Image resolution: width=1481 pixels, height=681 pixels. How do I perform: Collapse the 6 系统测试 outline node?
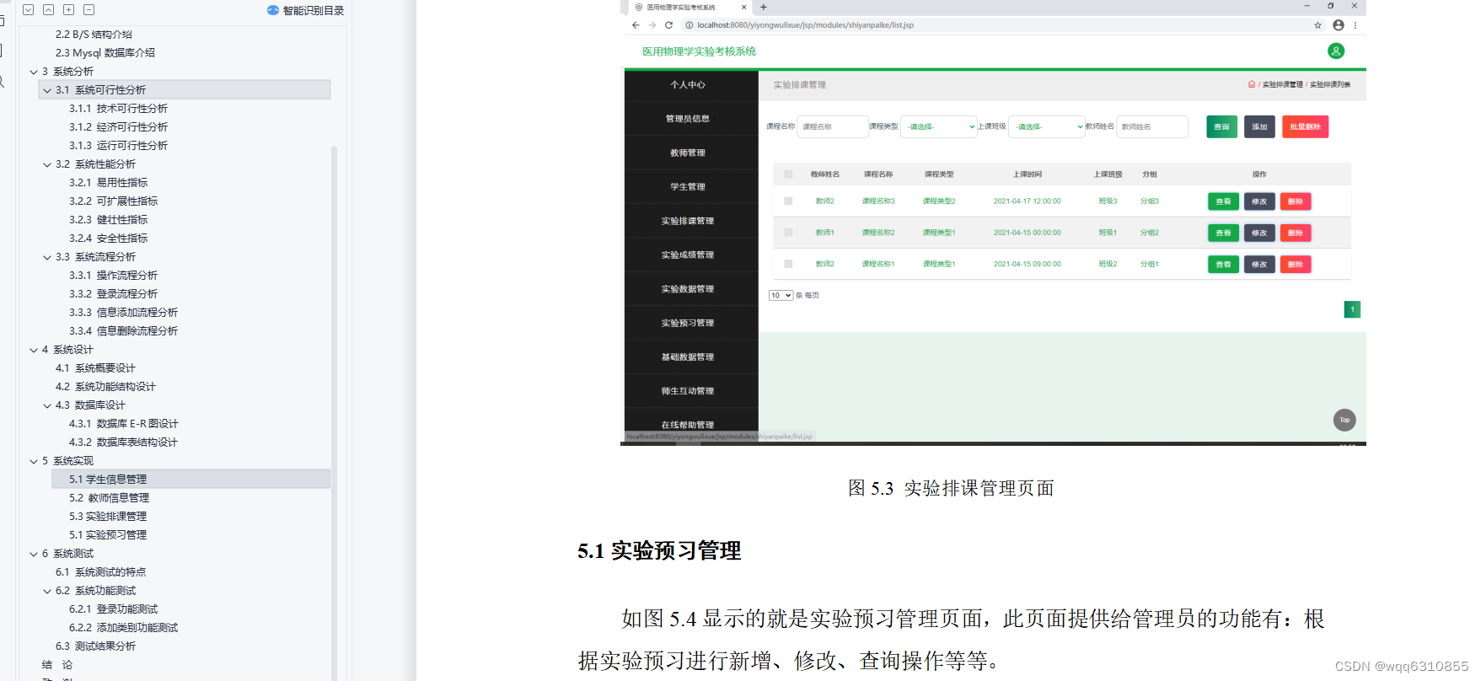(x=34, y=554)
